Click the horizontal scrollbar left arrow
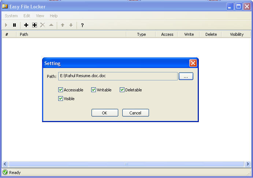 [5, 164]
